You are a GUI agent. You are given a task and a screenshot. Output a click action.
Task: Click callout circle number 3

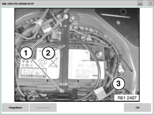tap(119, 83)
